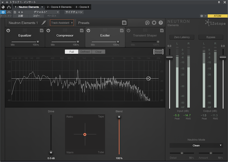Click the Neutrino Detail slider handle

[182, 153]
